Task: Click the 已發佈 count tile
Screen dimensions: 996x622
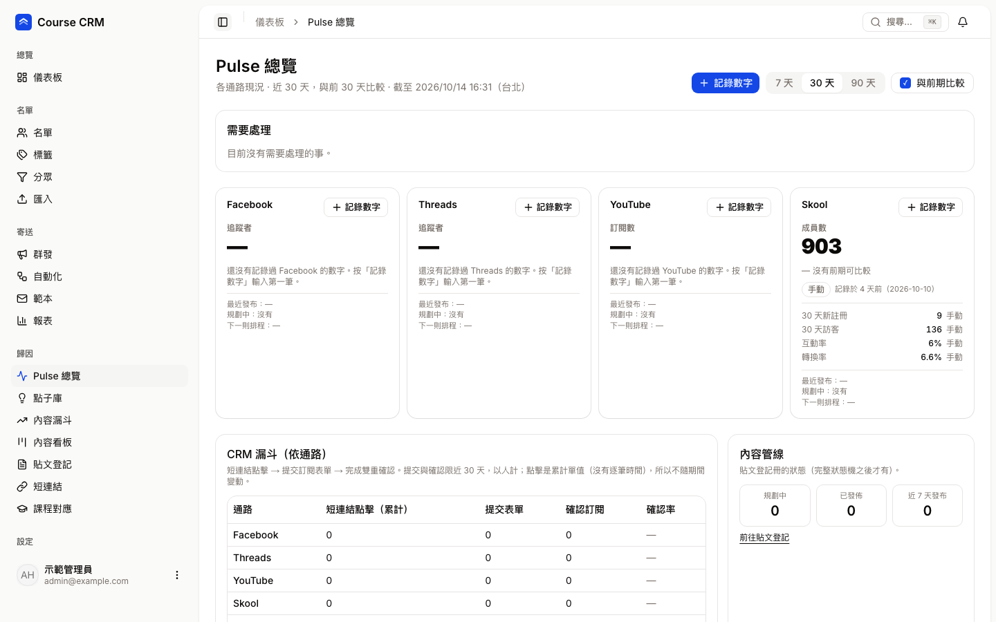Action: coord(851,506)
